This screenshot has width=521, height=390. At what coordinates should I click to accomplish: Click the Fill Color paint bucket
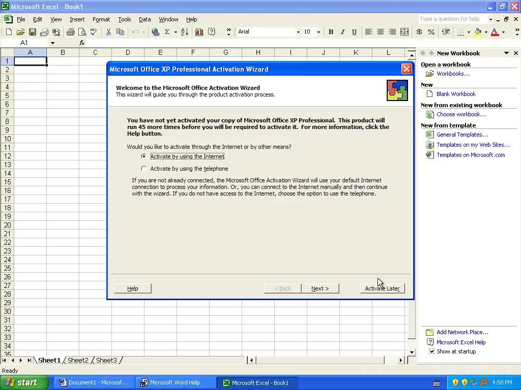pos(478,32)
